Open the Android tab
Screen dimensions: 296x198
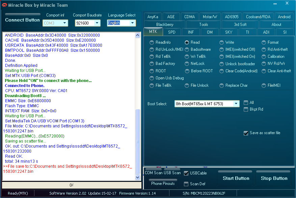click(284, 17)
